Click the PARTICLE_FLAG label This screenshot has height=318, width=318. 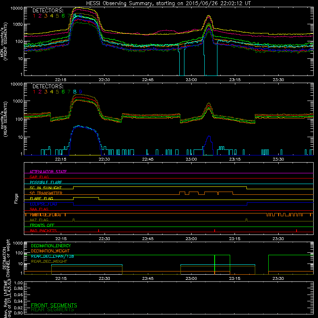45,215
